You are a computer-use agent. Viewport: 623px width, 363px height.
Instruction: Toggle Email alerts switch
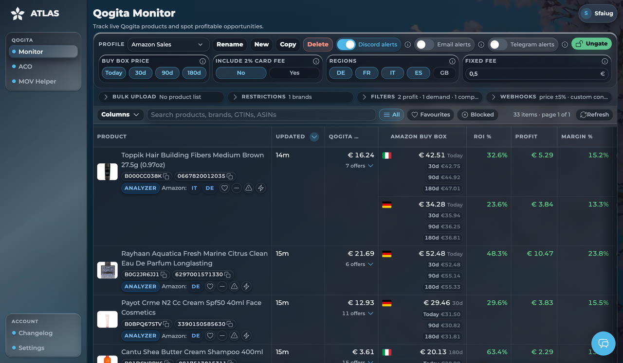point(425,44)
